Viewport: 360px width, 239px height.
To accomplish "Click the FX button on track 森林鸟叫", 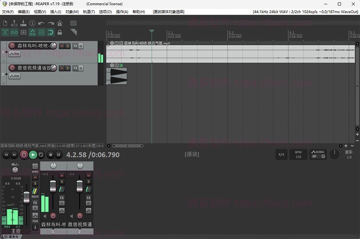I will tap(75, 46).
